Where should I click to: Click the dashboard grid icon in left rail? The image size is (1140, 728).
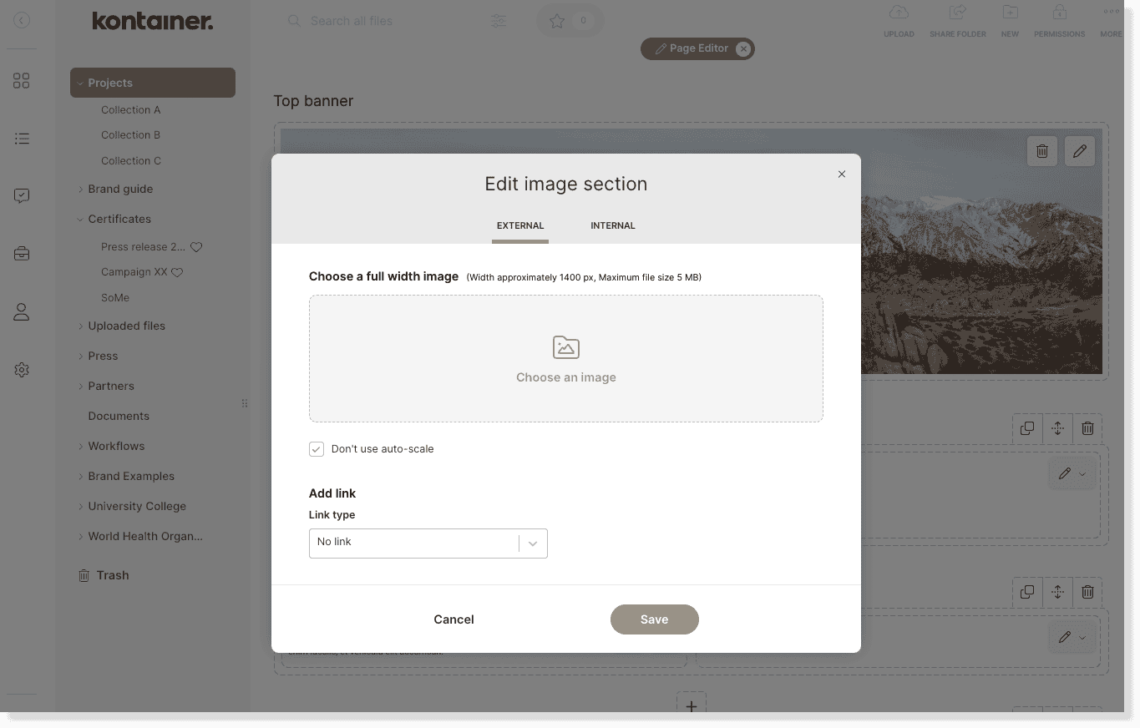coord(22,81)
